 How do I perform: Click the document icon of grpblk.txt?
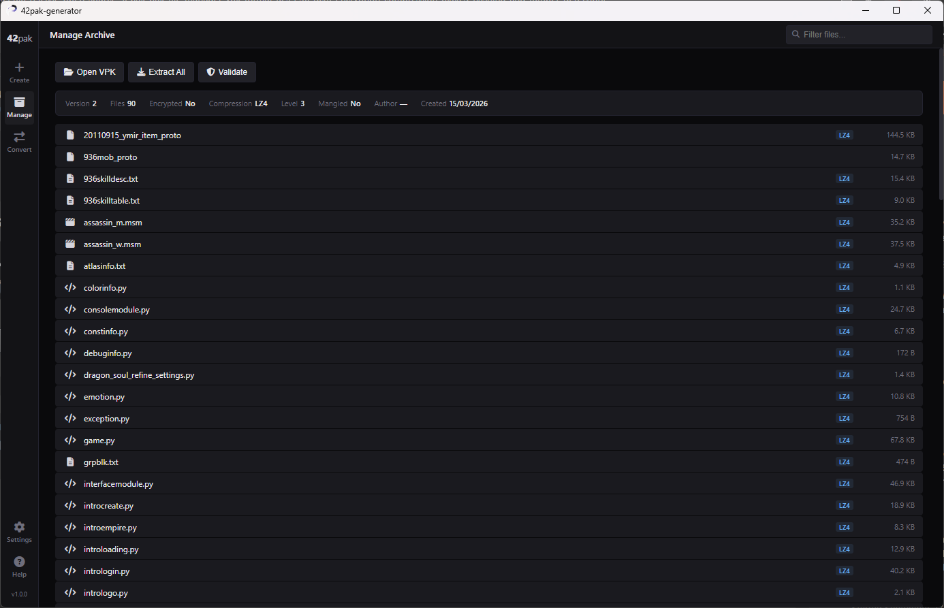pos(70,462)
